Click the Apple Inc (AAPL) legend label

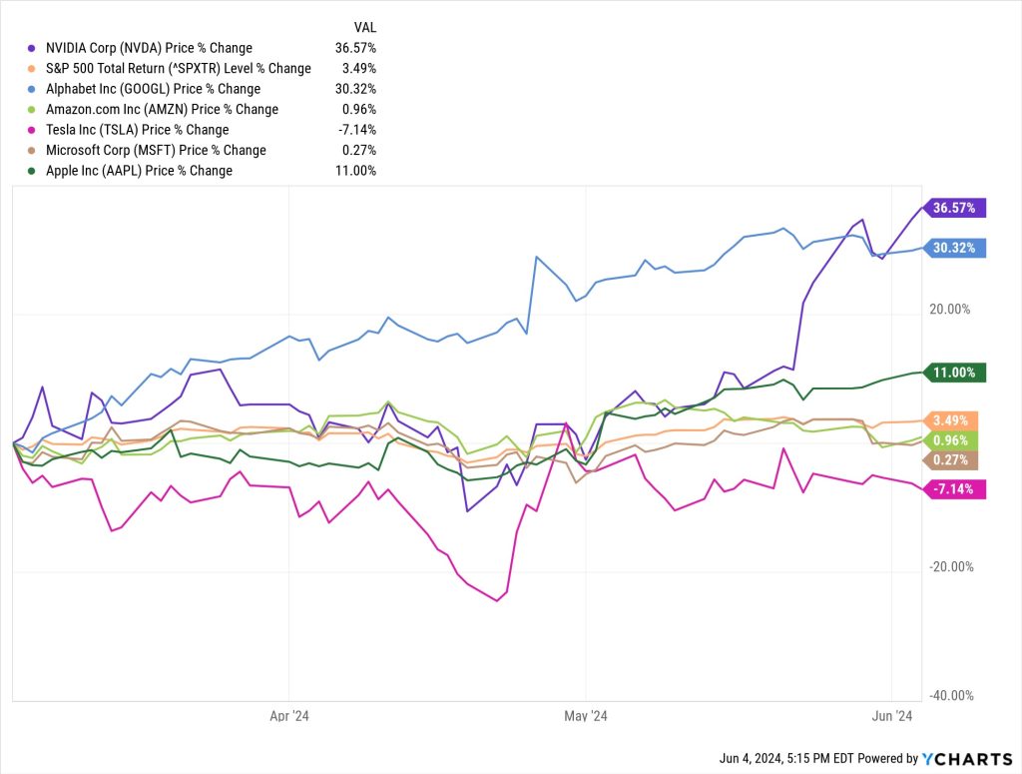coord(139,171)
